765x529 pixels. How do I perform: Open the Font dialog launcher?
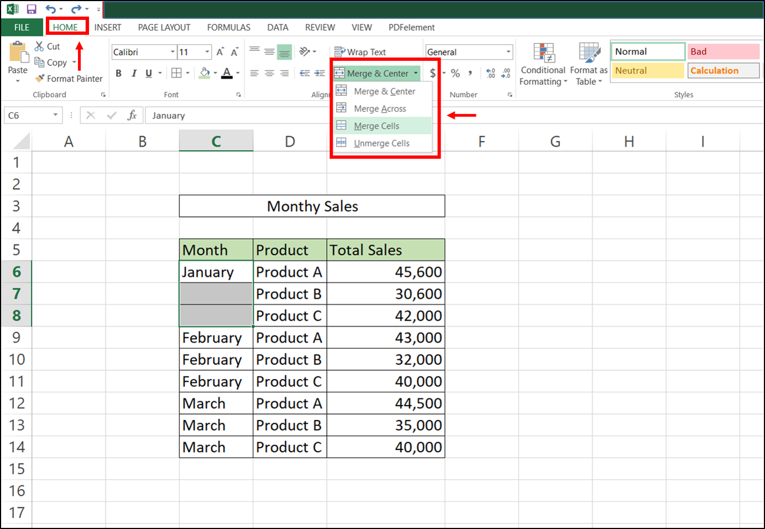pos(239,95)
